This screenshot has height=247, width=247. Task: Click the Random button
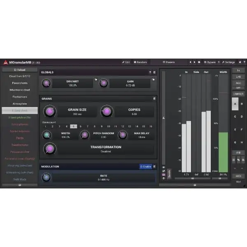(x=140, y=62)
